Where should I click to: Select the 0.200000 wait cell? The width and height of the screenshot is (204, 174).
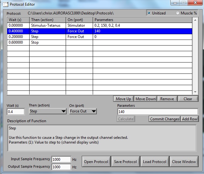[x=18, y=37]
